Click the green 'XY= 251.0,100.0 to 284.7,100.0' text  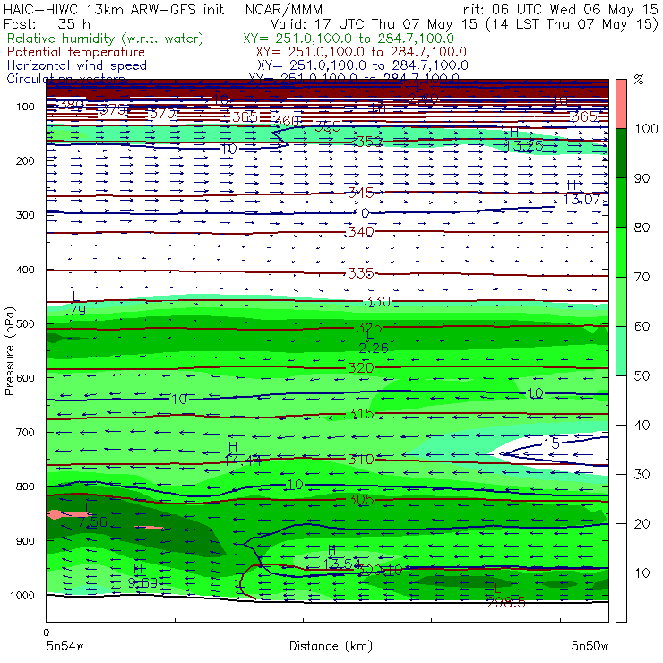[349, 39]
